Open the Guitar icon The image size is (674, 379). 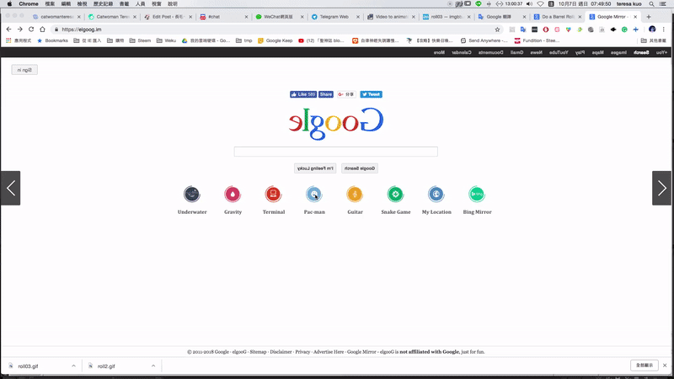pyautogui.click(x=355, y=195)
